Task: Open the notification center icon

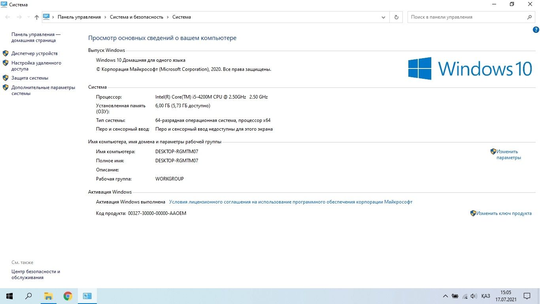Action: click(x=527, y=296)
